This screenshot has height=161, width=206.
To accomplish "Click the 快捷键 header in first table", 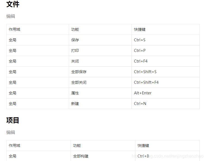I will pos(166,29).
